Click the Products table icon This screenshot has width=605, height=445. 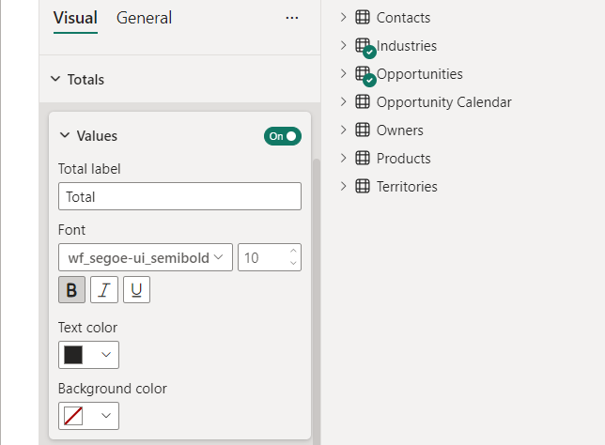coord(363,158)
